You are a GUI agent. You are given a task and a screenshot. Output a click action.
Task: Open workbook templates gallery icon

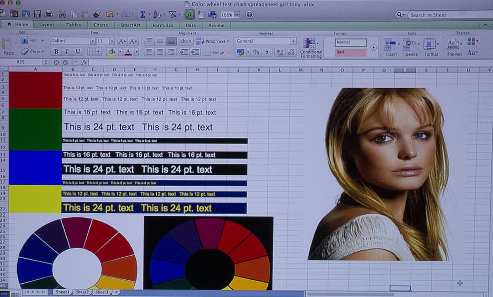coord(14,13)
